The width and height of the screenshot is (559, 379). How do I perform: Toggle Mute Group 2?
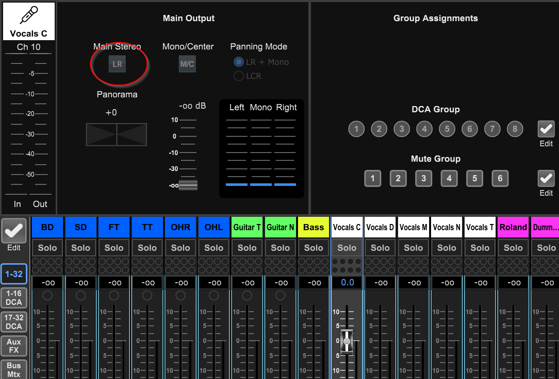pos(398,178)
